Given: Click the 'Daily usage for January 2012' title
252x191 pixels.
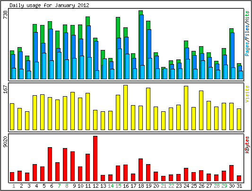Looking at the screenshot, I should (49, 5).
